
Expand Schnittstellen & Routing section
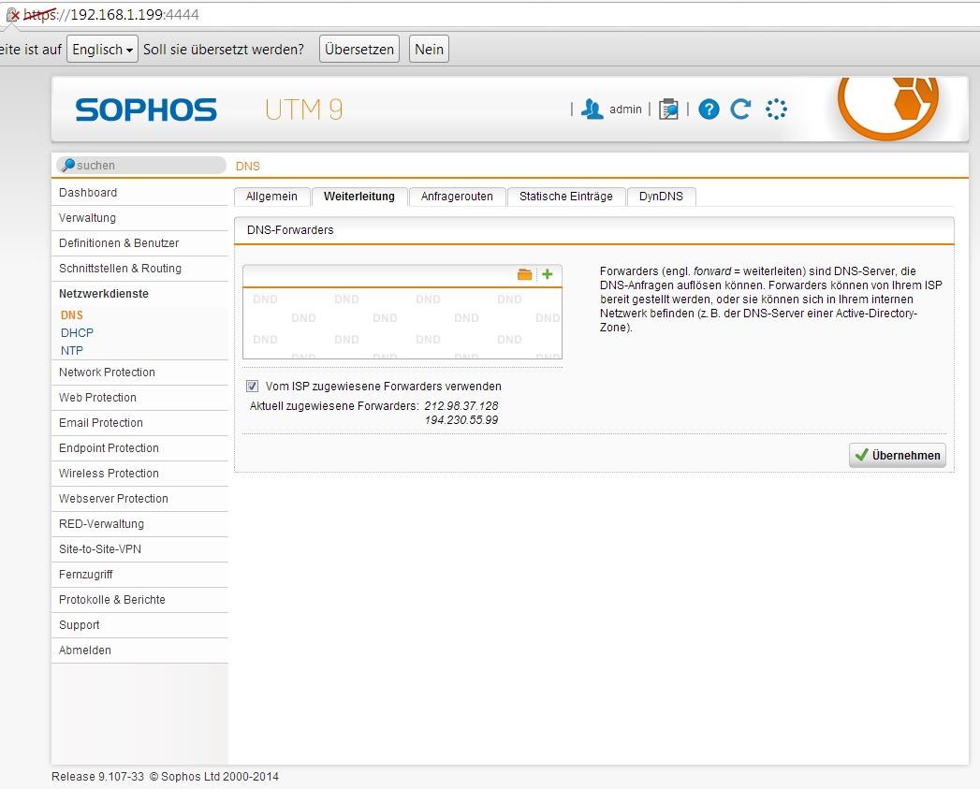[139, 269]
